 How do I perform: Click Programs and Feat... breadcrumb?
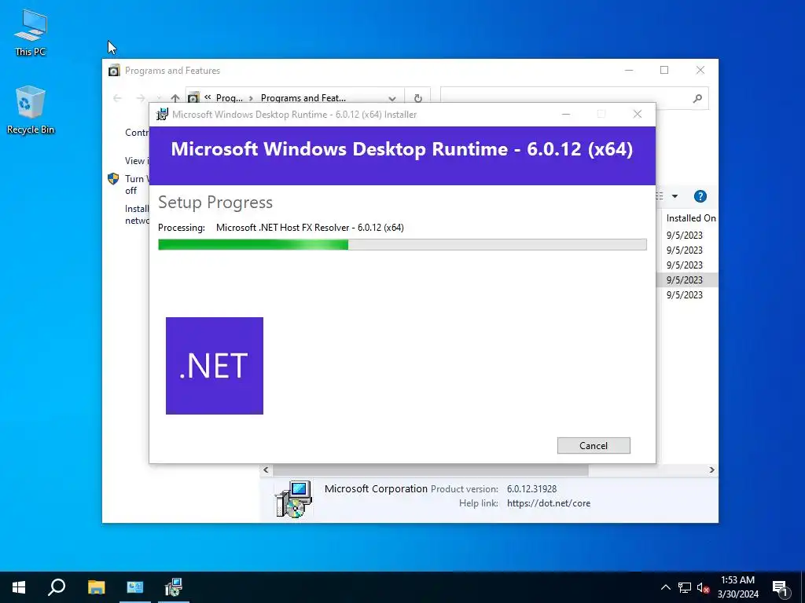pos(303,98)
